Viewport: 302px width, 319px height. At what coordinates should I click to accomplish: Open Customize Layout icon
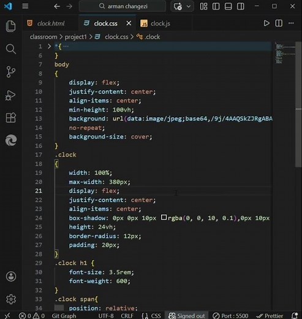pos(203,6)
